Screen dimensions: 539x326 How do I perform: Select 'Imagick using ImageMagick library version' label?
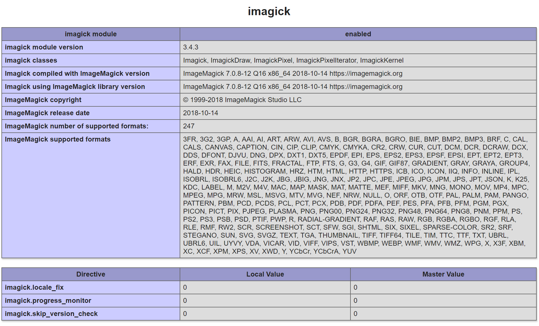click(x=75, y=87)
